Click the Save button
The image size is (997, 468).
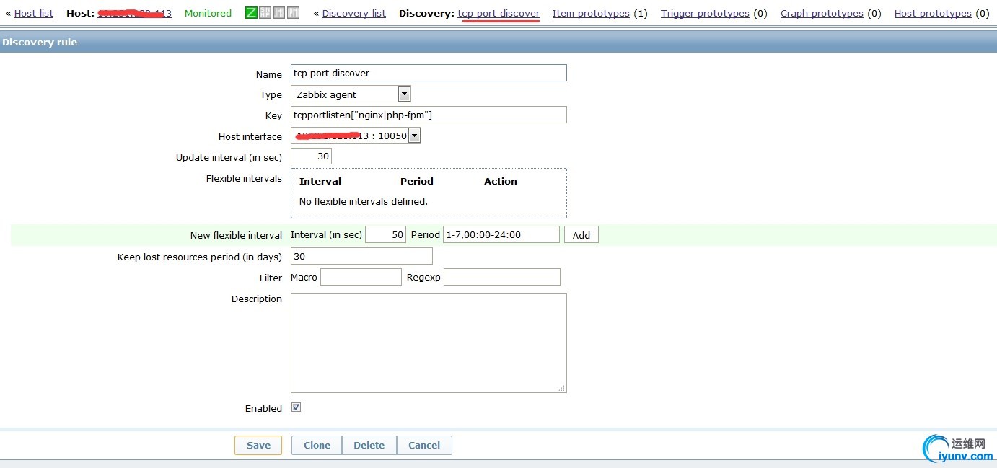258,445
